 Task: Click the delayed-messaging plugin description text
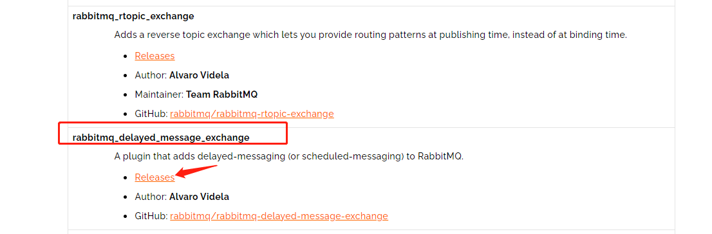[289, 156]
